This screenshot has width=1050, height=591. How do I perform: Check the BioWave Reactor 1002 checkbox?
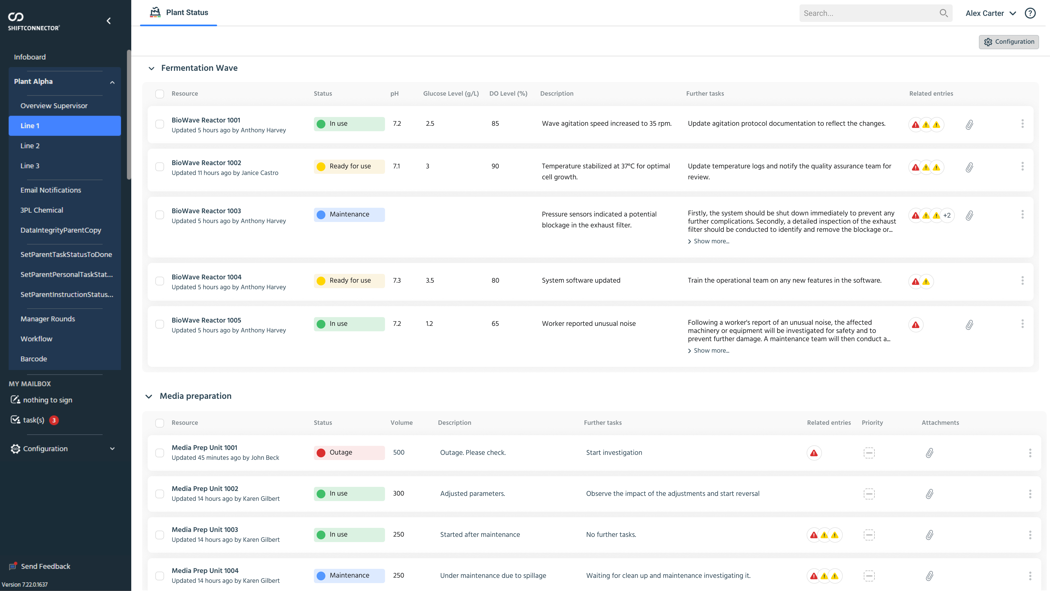click(x=160, y=167)
